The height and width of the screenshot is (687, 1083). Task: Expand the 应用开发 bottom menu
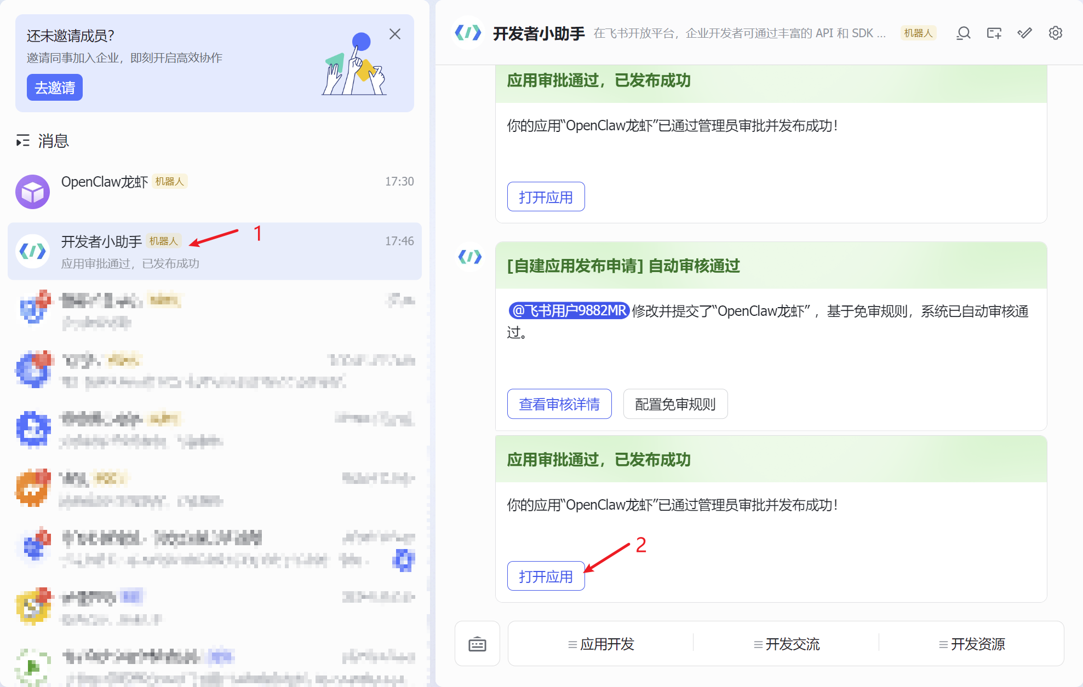(x=601, y=644)
